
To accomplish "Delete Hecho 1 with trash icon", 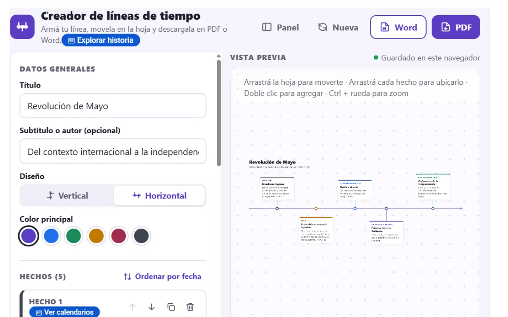I will 190,307.
